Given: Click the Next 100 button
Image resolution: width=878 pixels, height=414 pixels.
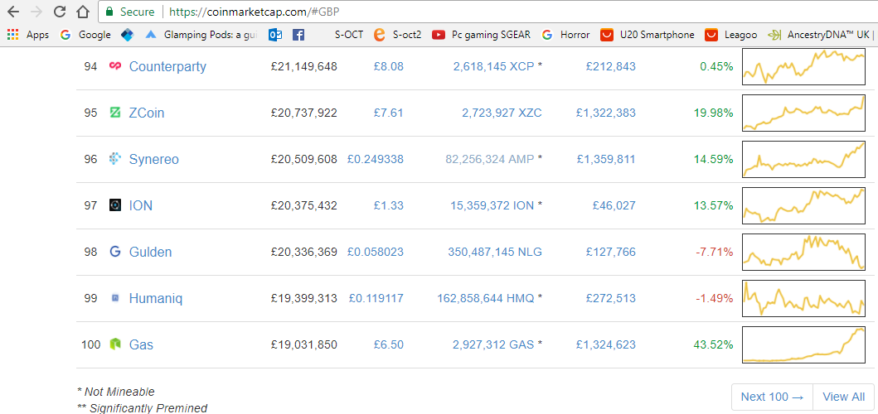Looking at the screenshot, I should click(x=772, y=397).
